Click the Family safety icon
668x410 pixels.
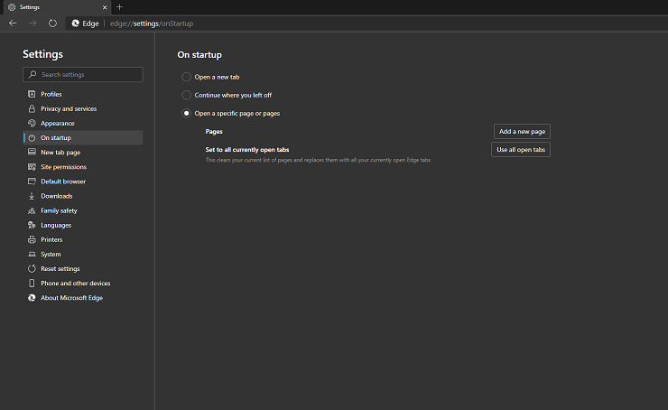[32, 210]
